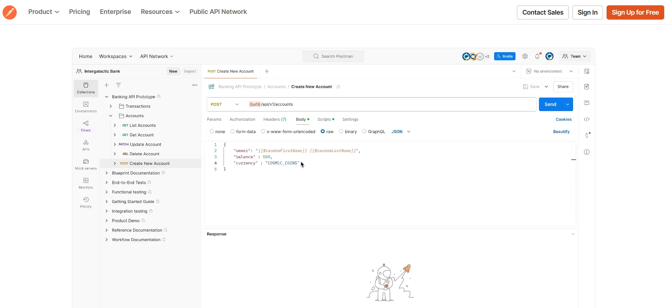Switch to the Headers (7) tab
The image size is (671, 308).
click(275, 119)
